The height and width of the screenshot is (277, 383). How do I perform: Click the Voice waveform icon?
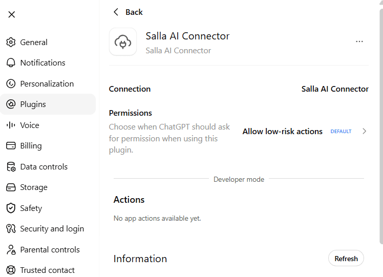click(11, 125)
